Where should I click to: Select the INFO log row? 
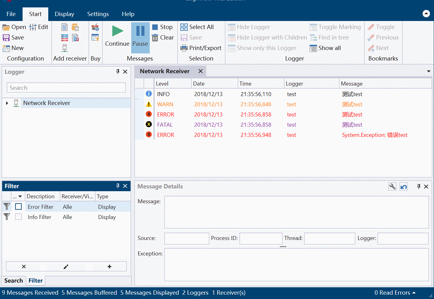[283, 94]
